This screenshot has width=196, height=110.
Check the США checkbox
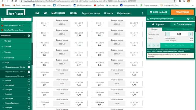tap(29, 63)
